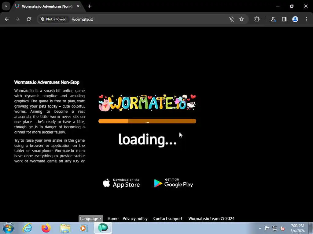Open the Not allowed site info chip

tap(53, 19)
